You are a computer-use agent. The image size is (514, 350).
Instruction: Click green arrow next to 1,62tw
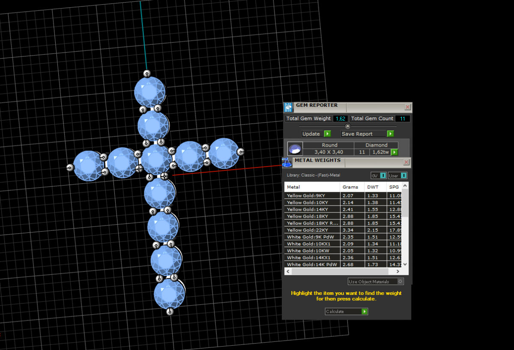click(x=394, y=152)
